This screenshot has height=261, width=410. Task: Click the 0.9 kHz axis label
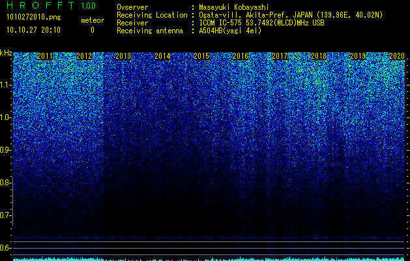(x=5, y=150)
